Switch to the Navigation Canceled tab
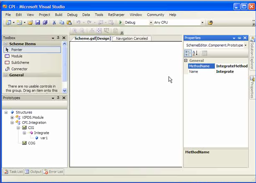Screen dimensions: 256x183 tap(132, 38)
